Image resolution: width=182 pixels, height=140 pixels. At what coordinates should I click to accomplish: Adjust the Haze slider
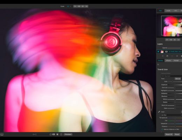(x=175, y=108)
